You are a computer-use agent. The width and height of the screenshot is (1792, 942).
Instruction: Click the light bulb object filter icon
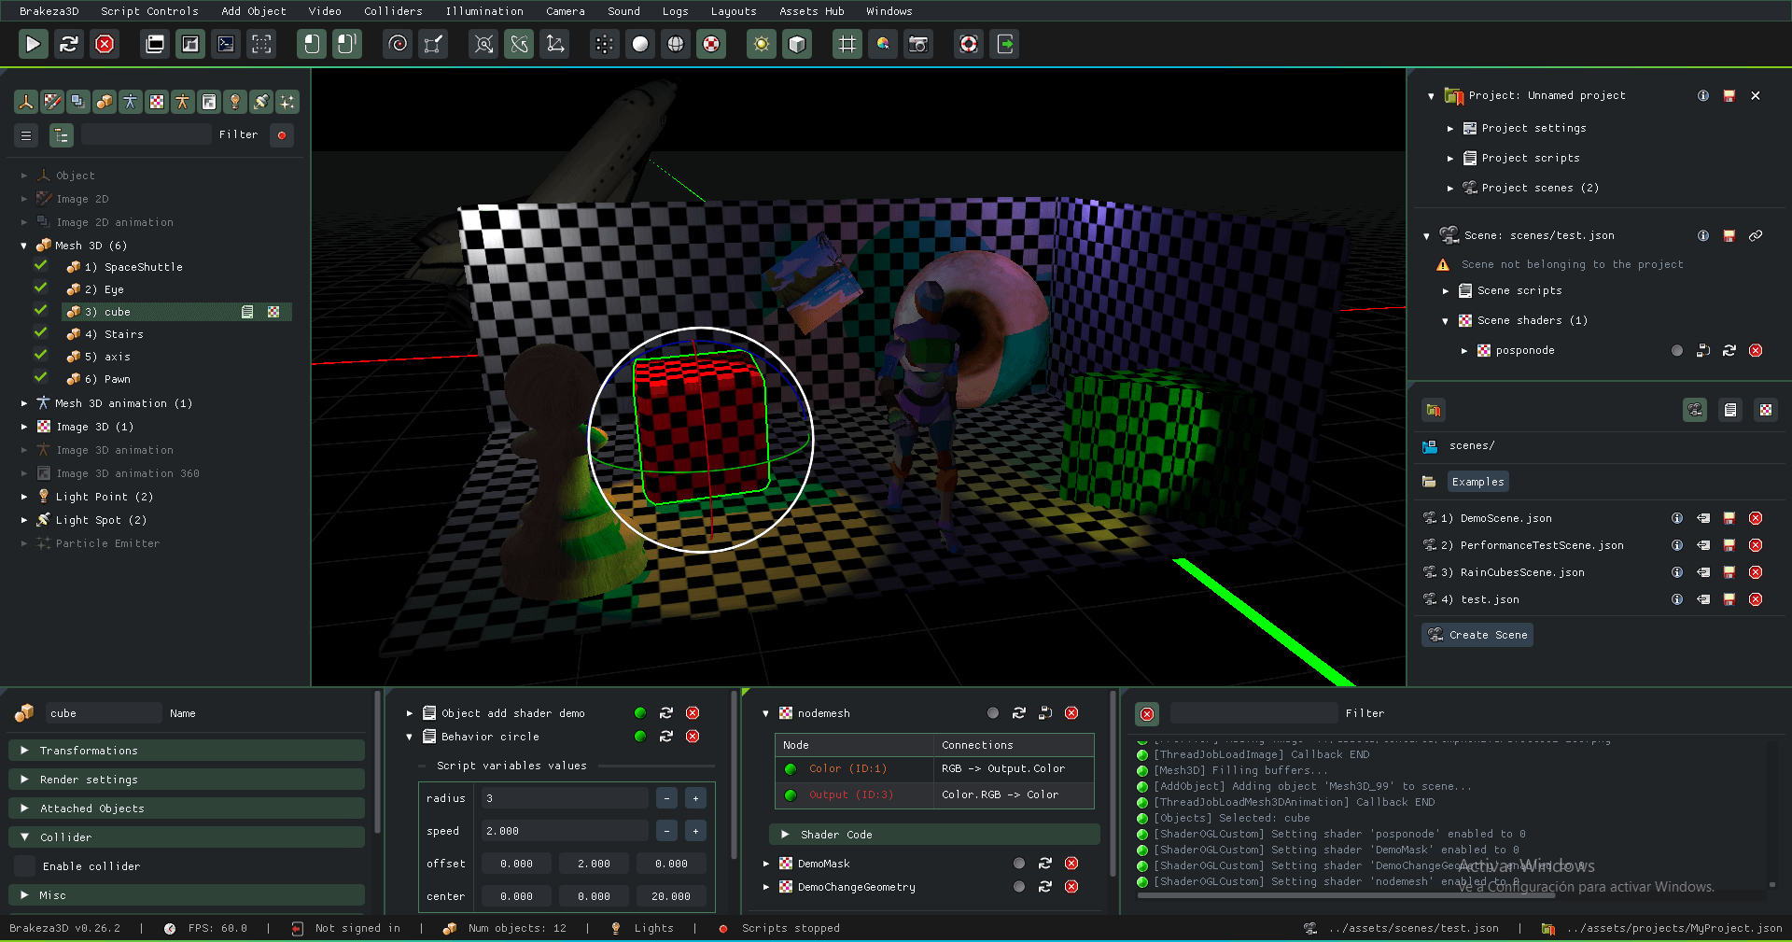point(235,102)
